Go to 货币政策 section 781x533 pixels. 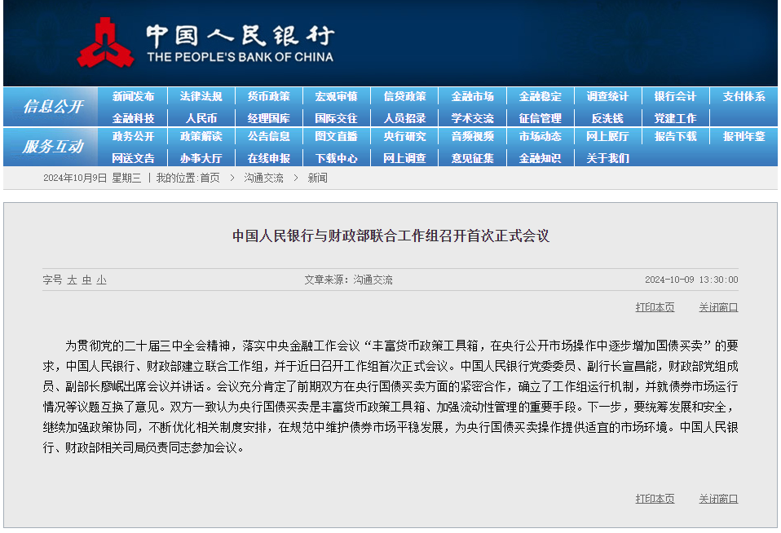tap(268, 97)
